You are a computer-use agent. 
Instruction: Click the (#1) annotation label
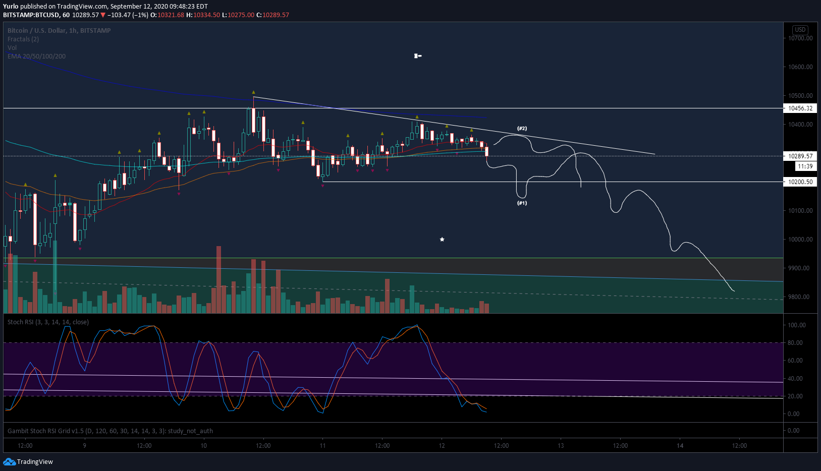(522, 203)
